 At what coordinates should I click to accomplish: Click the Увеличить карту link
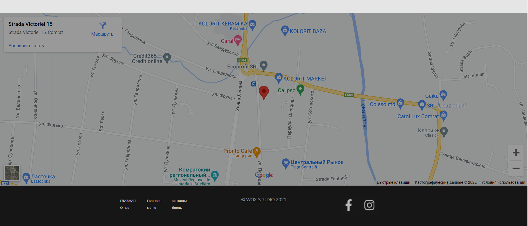tap(26, 46)
